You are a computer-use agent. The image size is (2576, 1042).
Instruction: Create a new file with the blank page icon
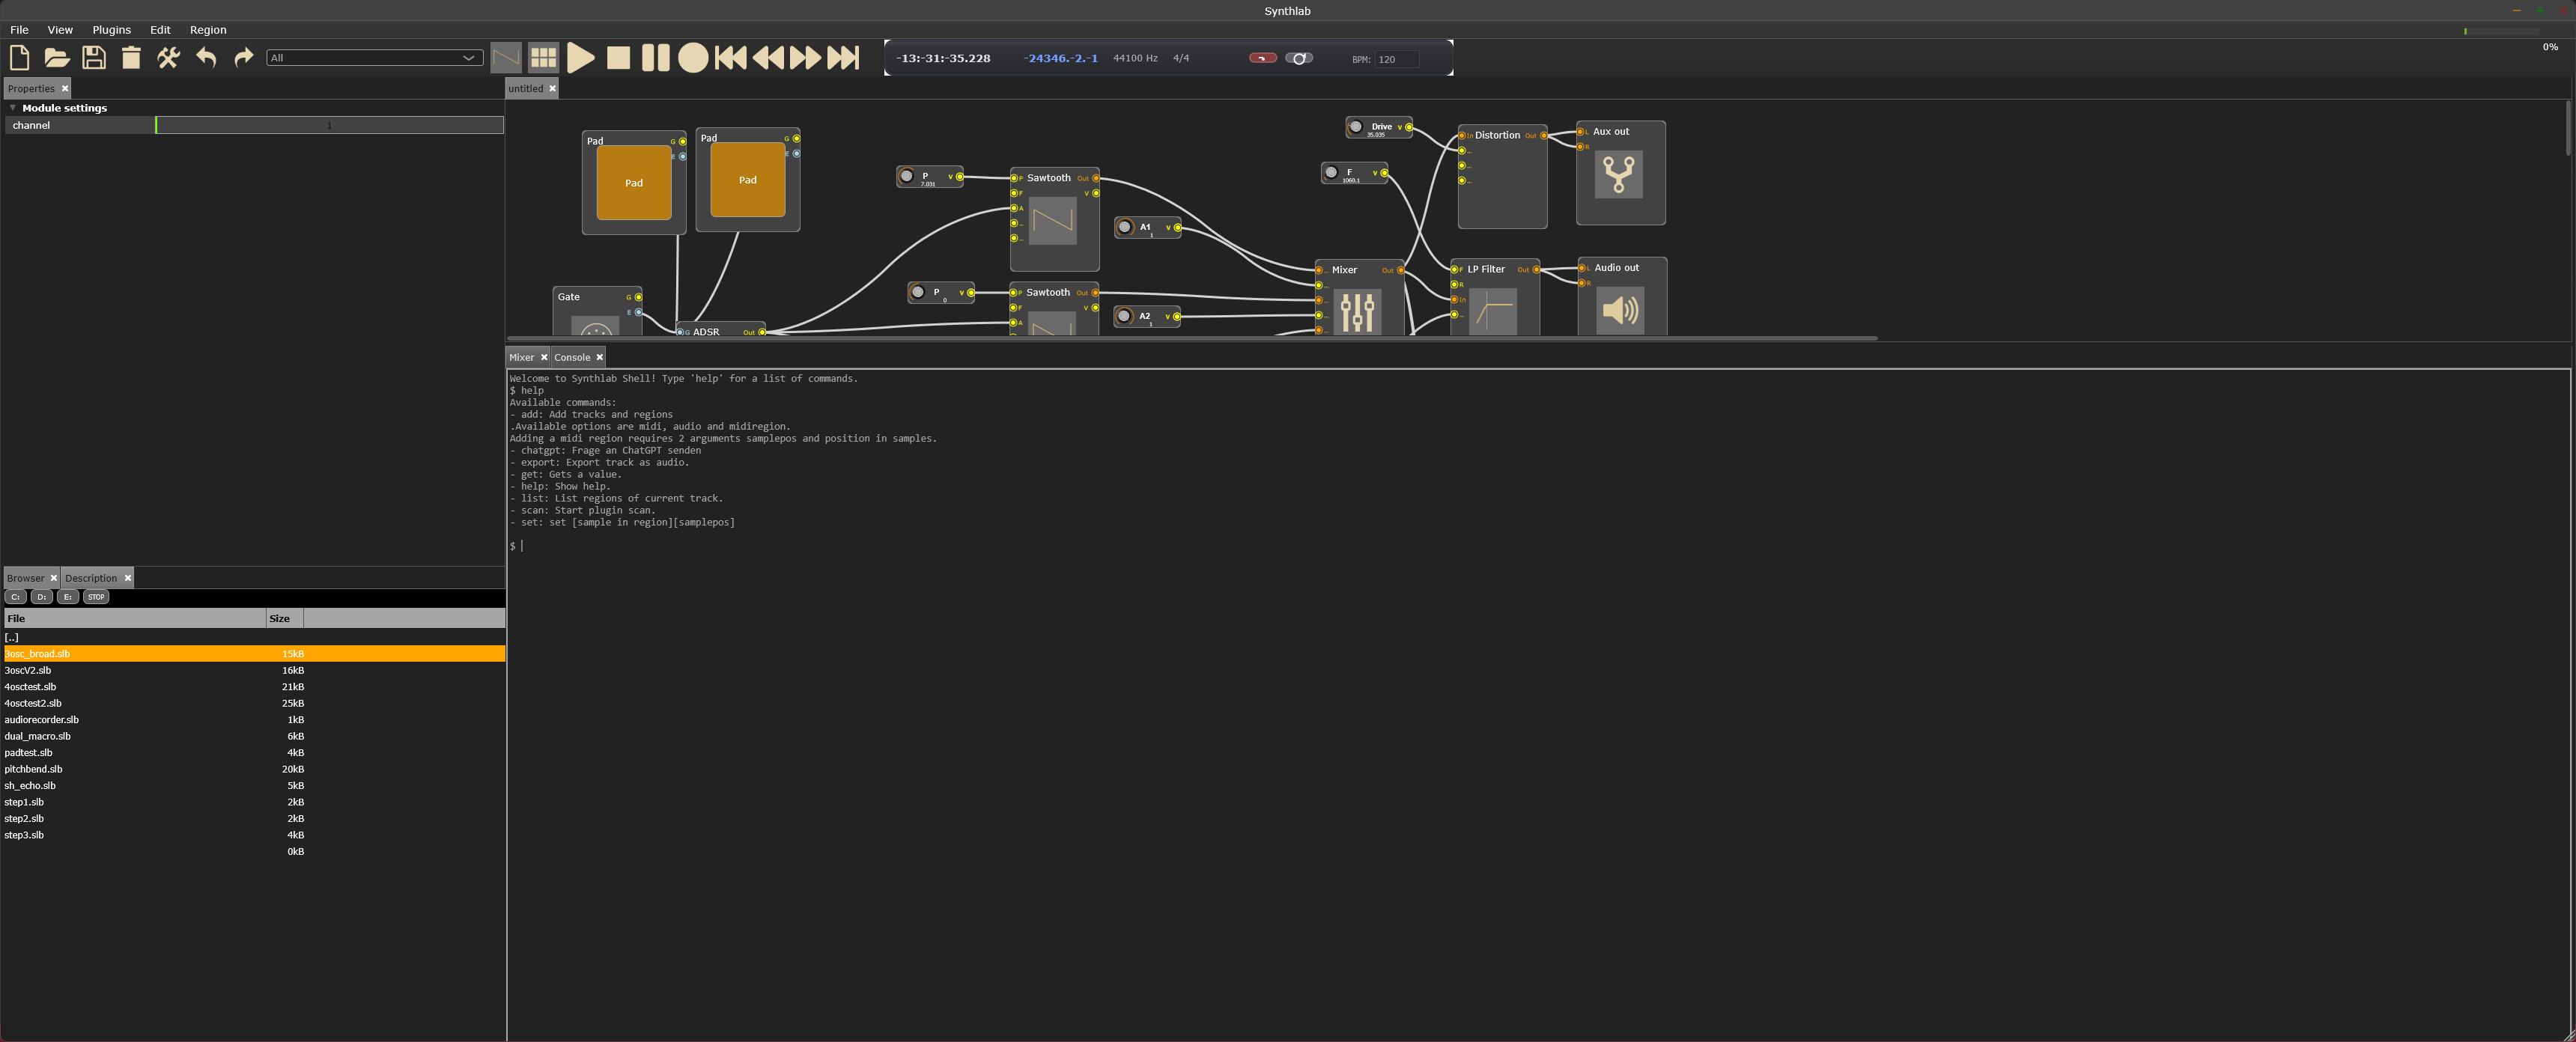pos(19,58)
